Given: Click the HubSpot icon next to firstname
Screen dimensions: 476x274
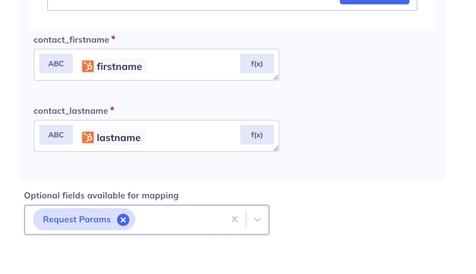Looking at the screenshot, I should tap(88, 66).
